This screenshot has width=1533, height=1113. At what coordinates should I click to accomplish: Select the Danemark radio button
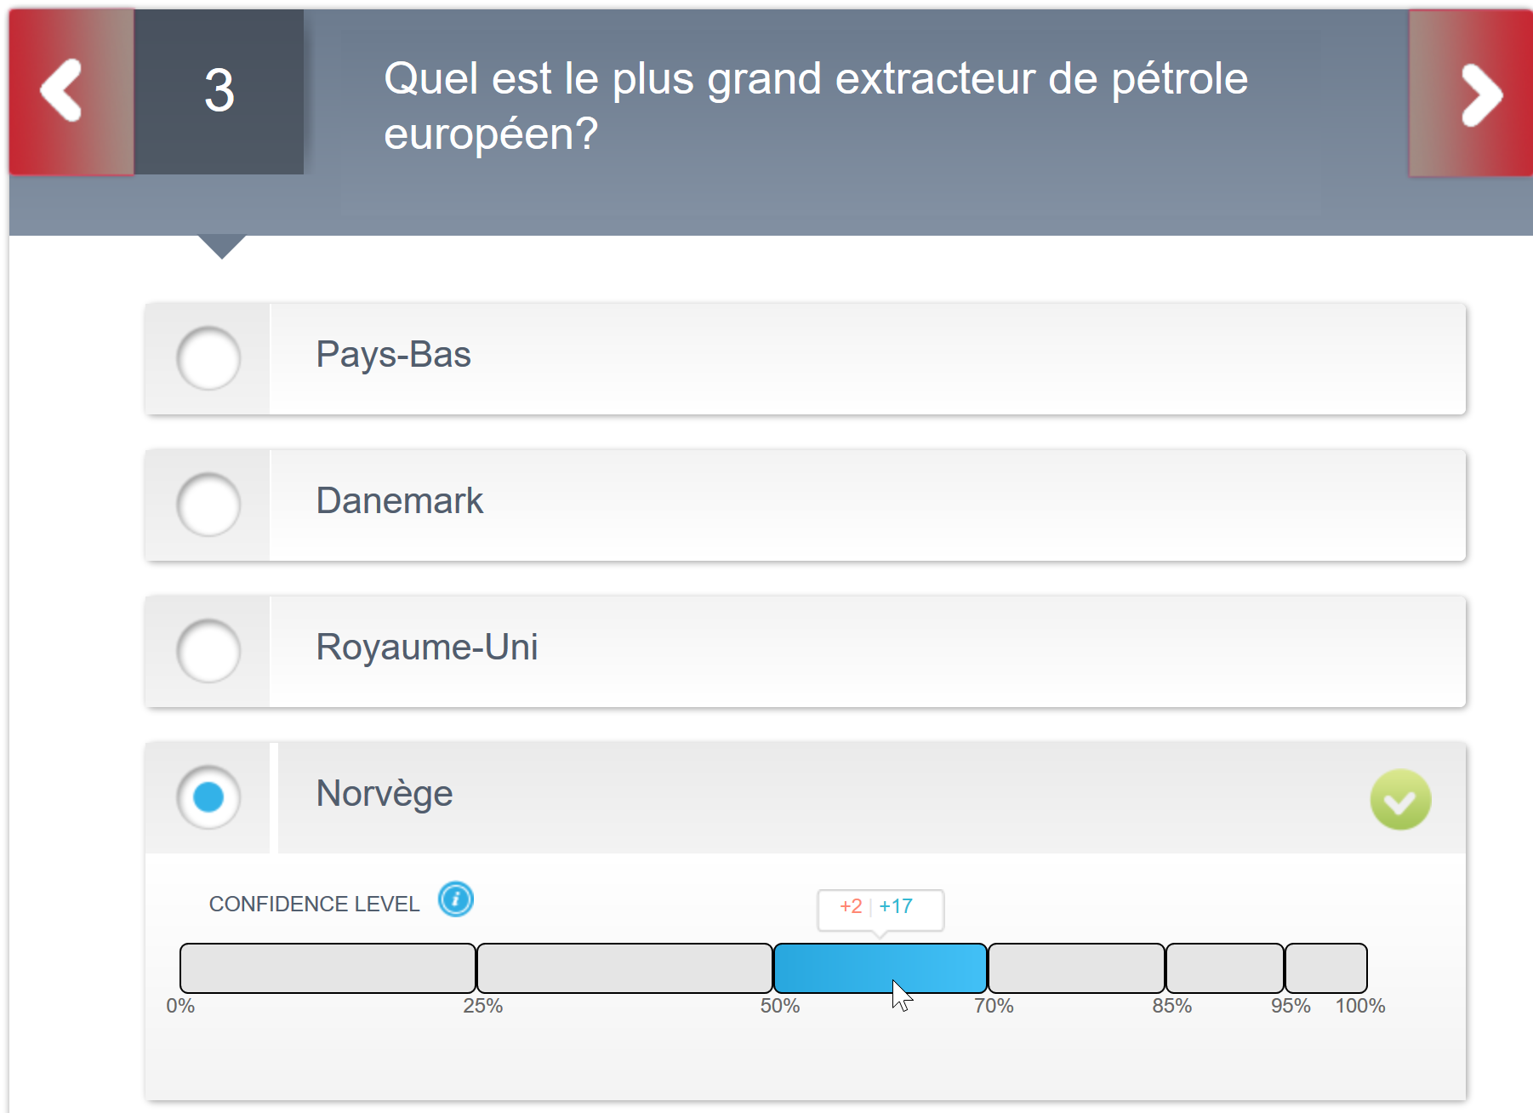coord(208,505)
